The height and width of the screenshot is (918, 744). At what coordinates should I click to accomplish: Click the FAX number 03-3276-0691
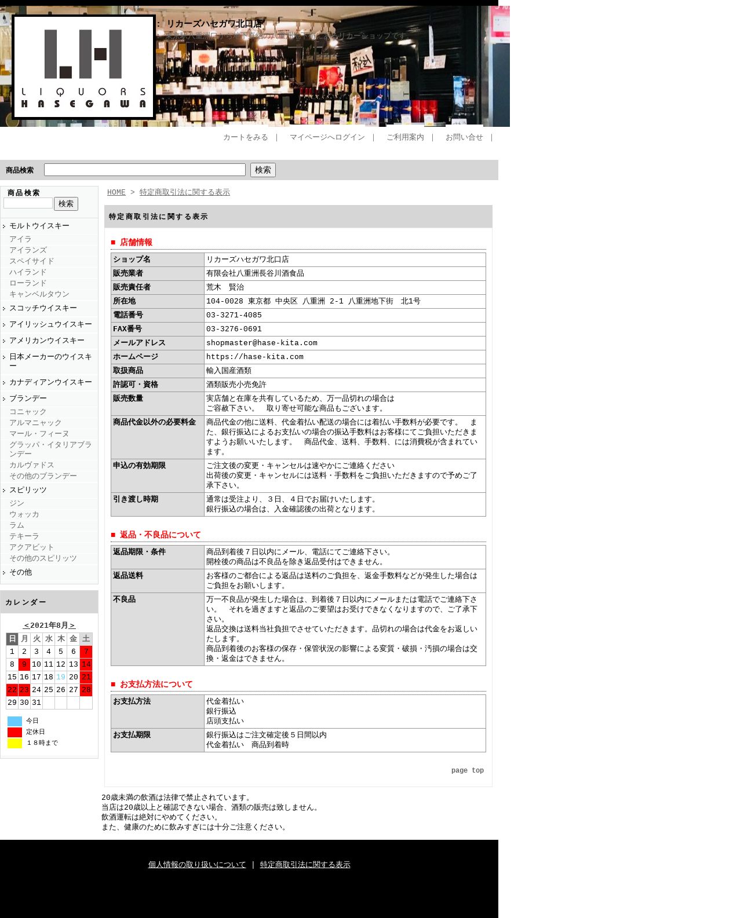point(234,330)
